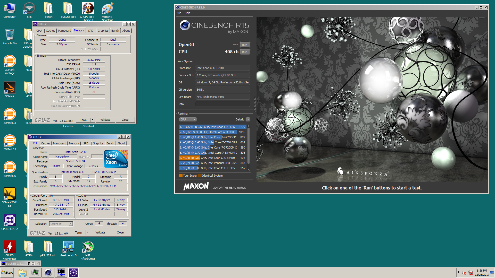The image size is (495, 278).
Task: Click Tools button in top CPU-Z
Action: (x=83, y=120)
